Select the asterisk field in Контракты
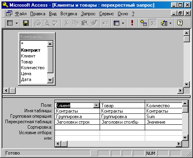 34,44
